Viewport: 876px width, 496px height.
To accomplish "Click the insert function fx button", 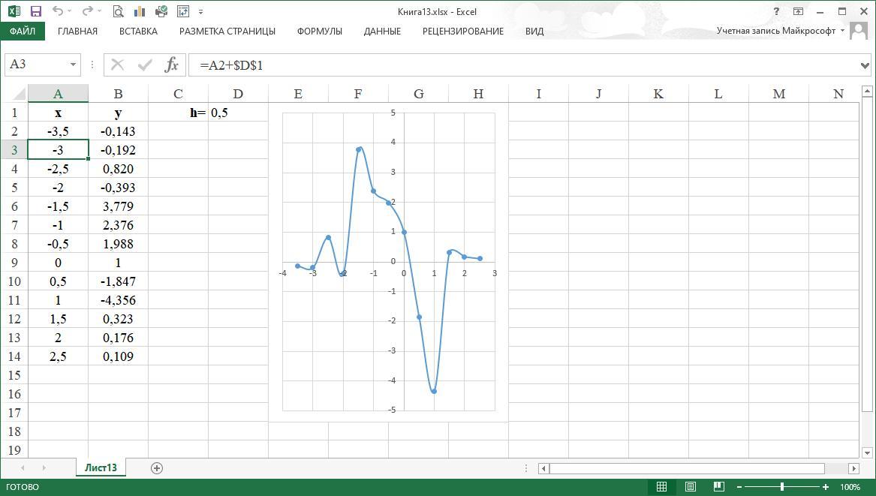I will coord(172,65).
